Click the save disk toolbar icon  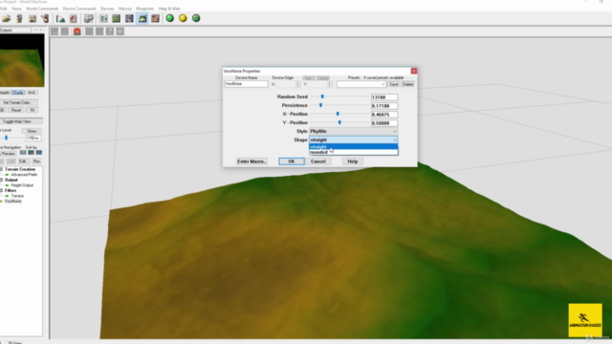(33, 18)
